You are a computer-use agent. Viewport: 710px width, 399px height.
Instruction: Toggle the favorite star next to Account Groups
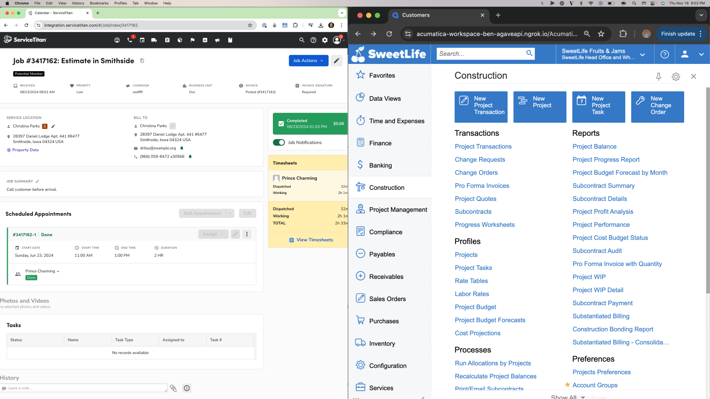pyautogui.click(x=567, y=385)
